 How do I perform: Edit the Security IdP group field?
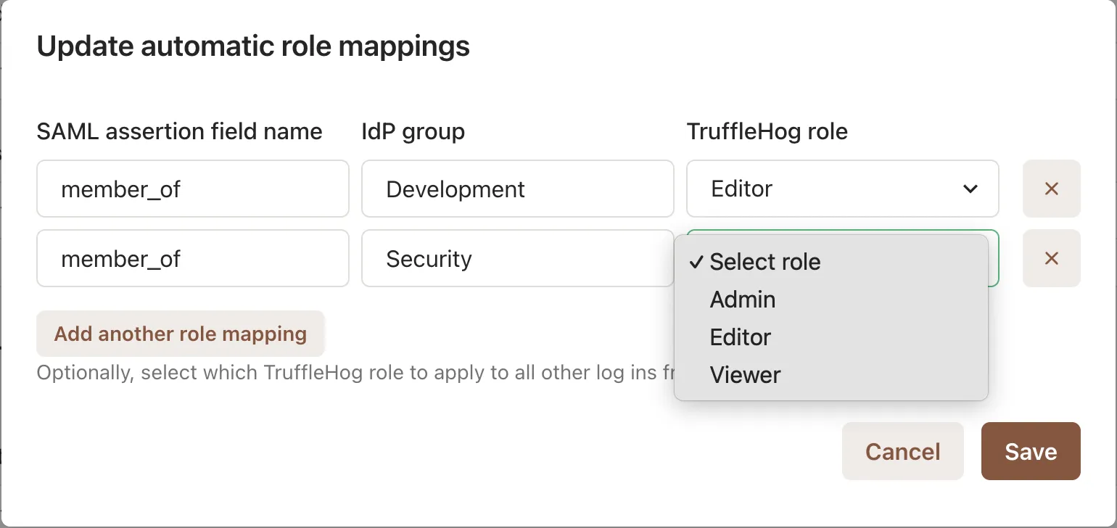[517, 258]
